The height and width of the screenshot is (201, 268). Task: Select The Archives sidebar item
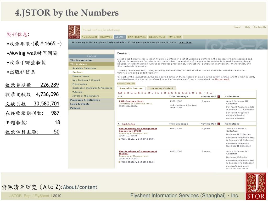[91, 64]
